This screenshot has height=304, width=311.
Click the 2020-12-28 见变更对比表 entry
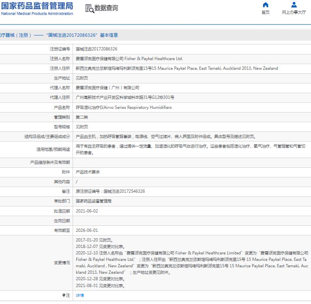[100, 279]
